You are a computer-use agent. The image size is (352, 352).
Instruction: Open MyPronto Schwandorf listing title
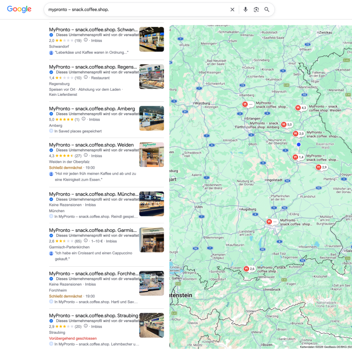point(93,30)
